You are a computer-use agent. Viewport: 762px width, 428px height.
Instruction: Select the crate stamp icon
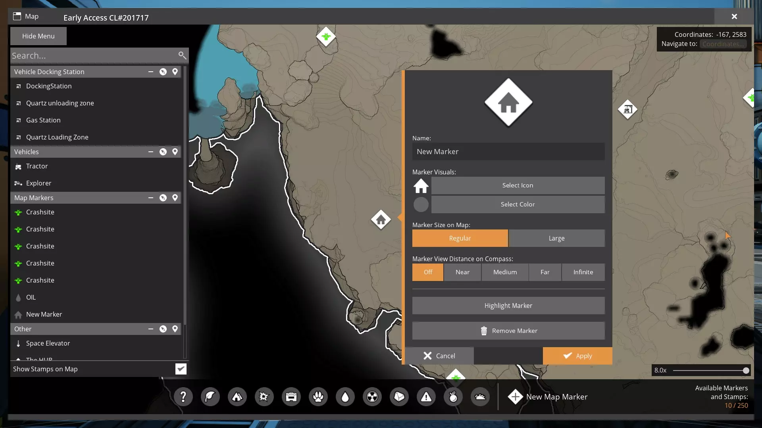(x=291, y=397)
